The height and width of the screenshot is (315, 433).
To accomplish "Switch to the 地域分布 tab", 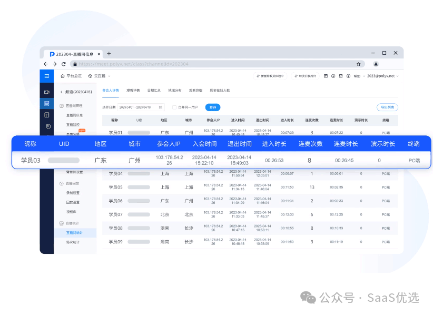I will coord(174,90).
